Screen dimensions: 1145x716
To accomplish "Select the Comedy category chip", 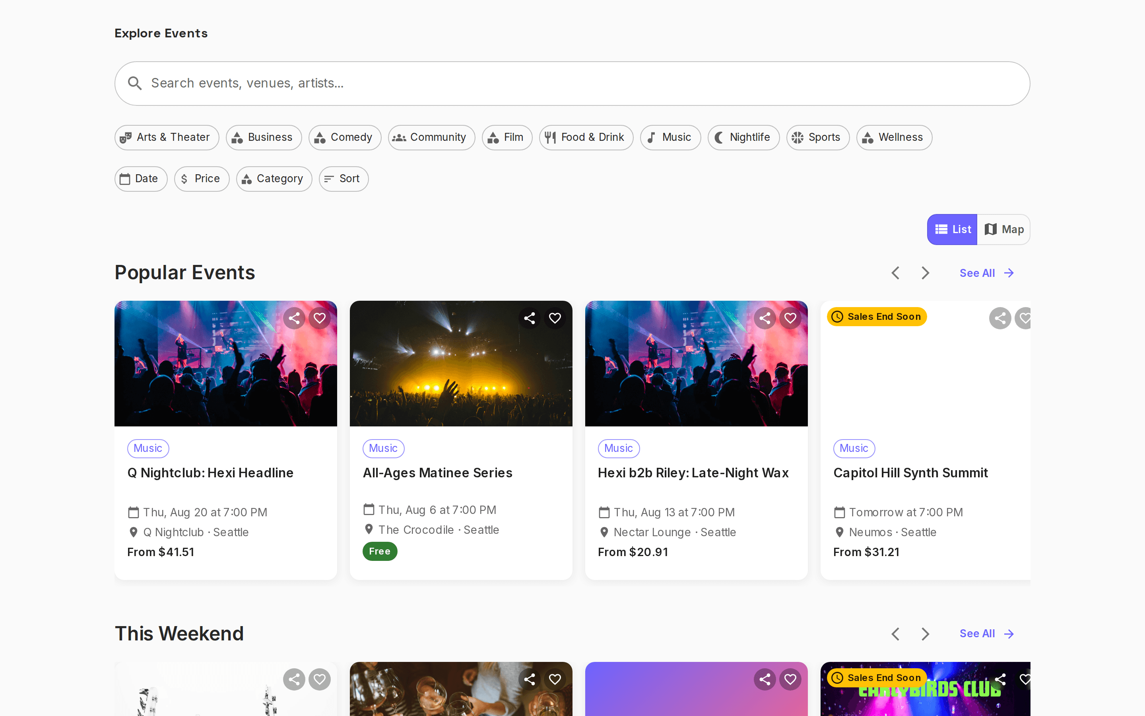I will pyautogui.click(x=344, y=137).
